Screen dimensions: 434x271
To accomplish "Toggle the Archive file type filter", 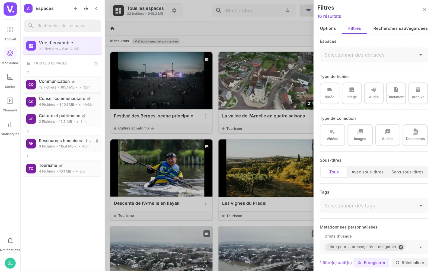I will point(418,93).
